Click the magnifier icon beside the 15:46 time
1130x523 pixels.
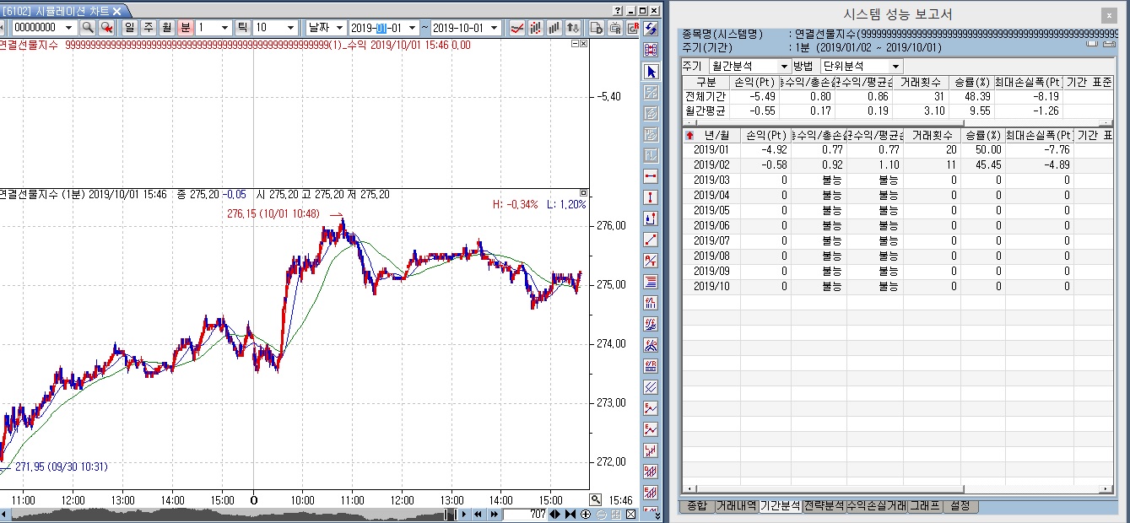596,499
